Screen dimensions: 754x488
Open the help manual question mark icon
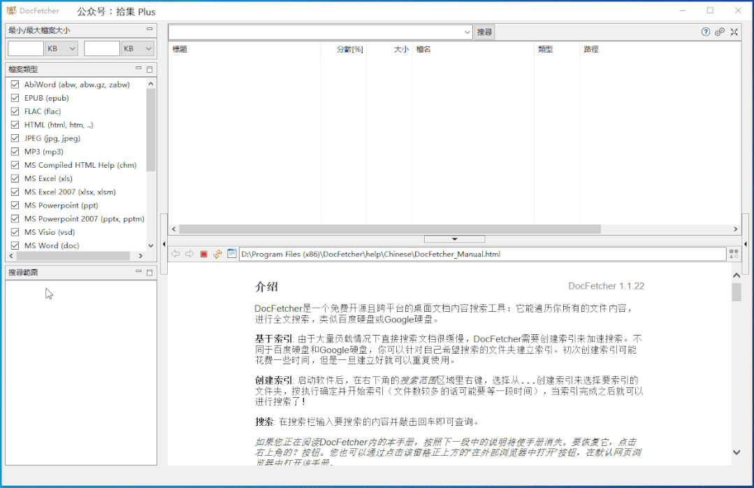pos(705,31)
